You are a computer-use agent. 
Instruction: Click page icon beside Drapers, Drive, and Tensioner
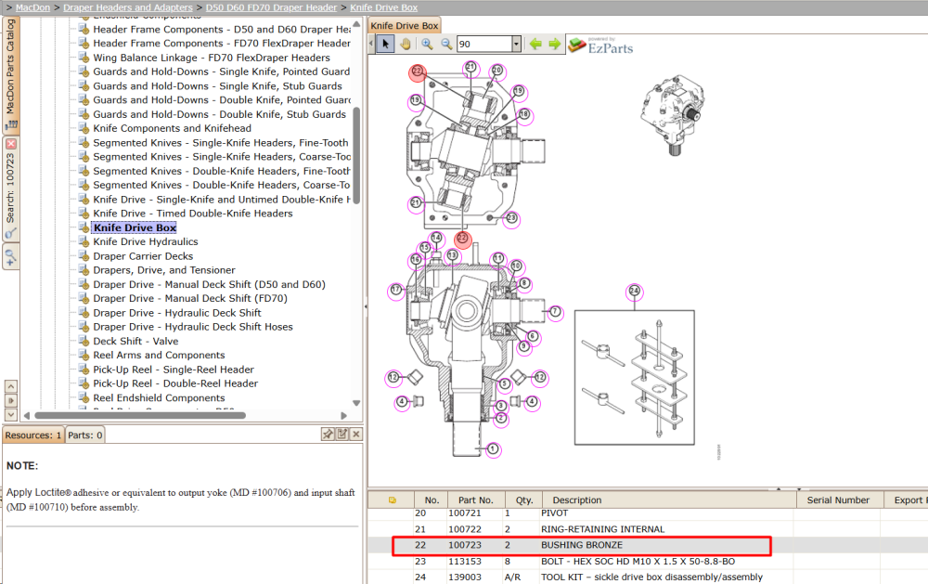tap(84, 270)
